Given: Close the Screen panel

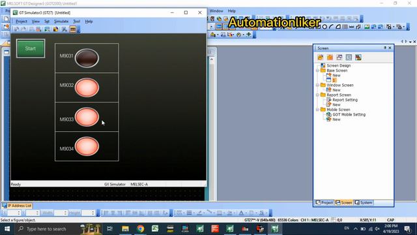Looking at the screenshot, I should (x=390, y=48).
